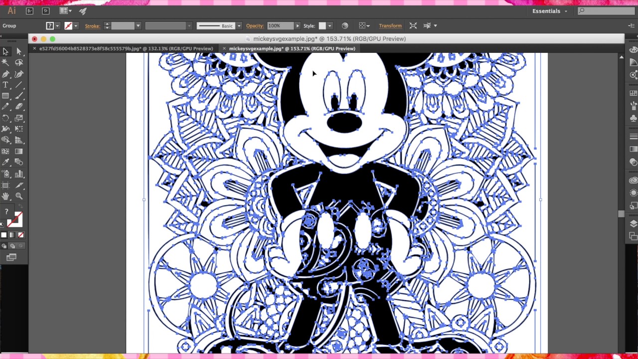638x359 pixels.
Task: Activate the Scale tool
Action: click(19, 118)
